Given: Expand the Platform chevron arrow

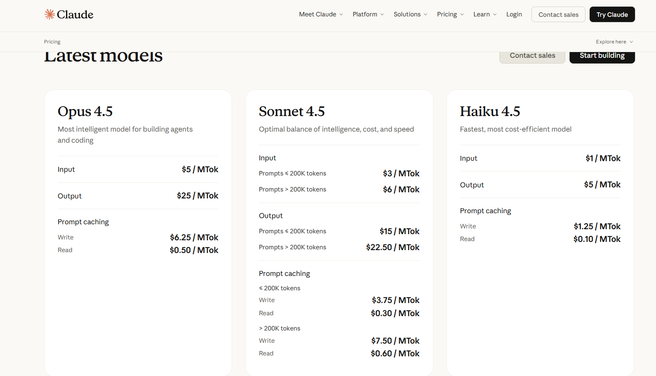Looking at the screenshot, I should coord(382,14).
